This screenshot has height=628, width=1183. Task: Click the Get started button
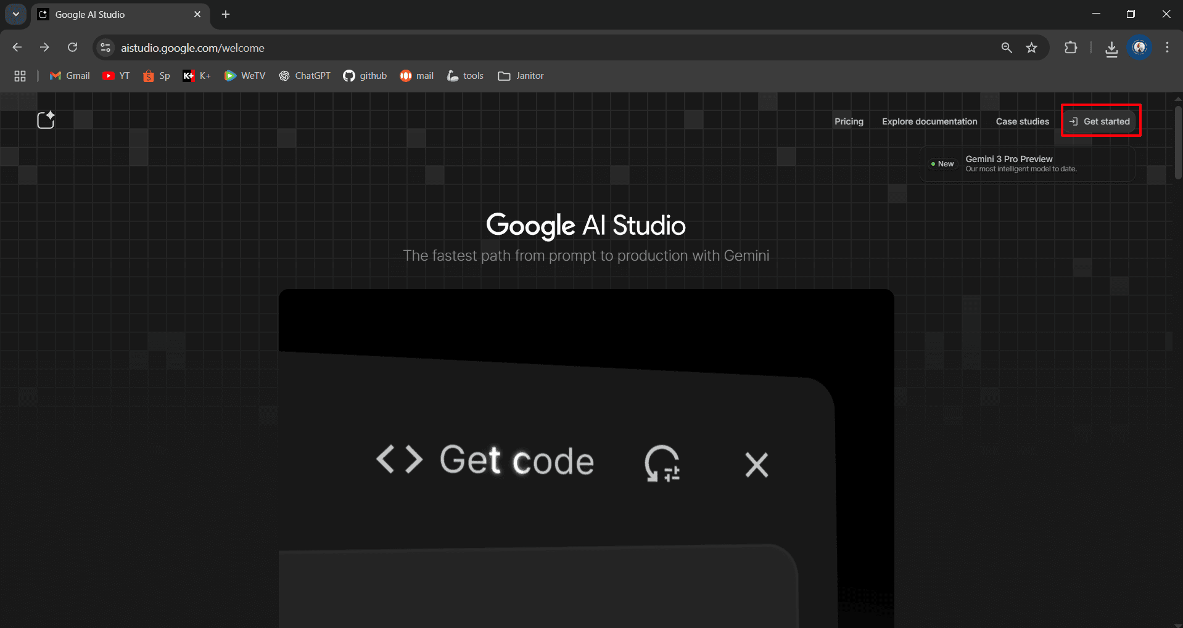[1100, 121]
